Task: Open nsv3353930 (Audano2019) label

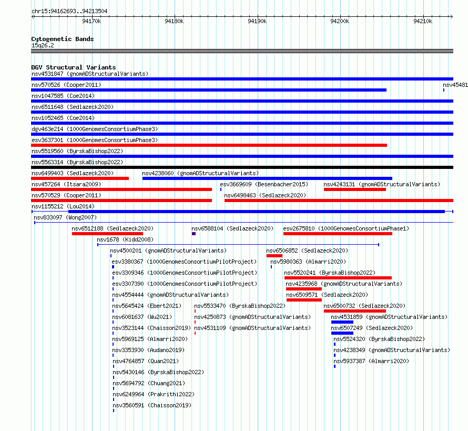Action: point(148,350)
